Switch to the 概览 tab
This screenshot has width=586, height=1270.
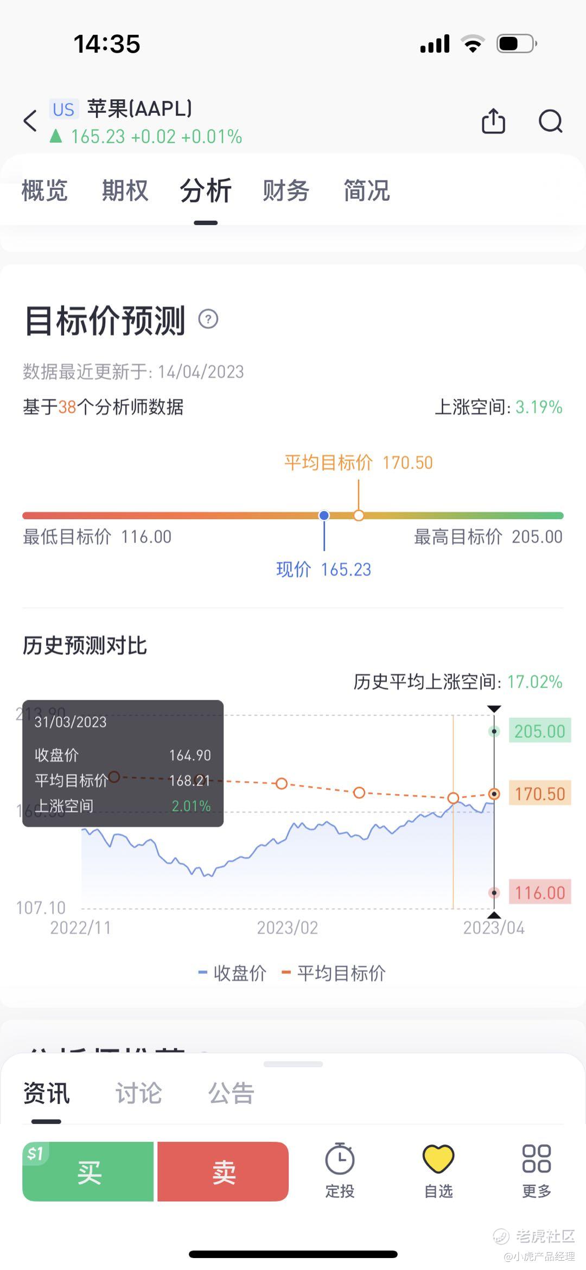[44, 190]
